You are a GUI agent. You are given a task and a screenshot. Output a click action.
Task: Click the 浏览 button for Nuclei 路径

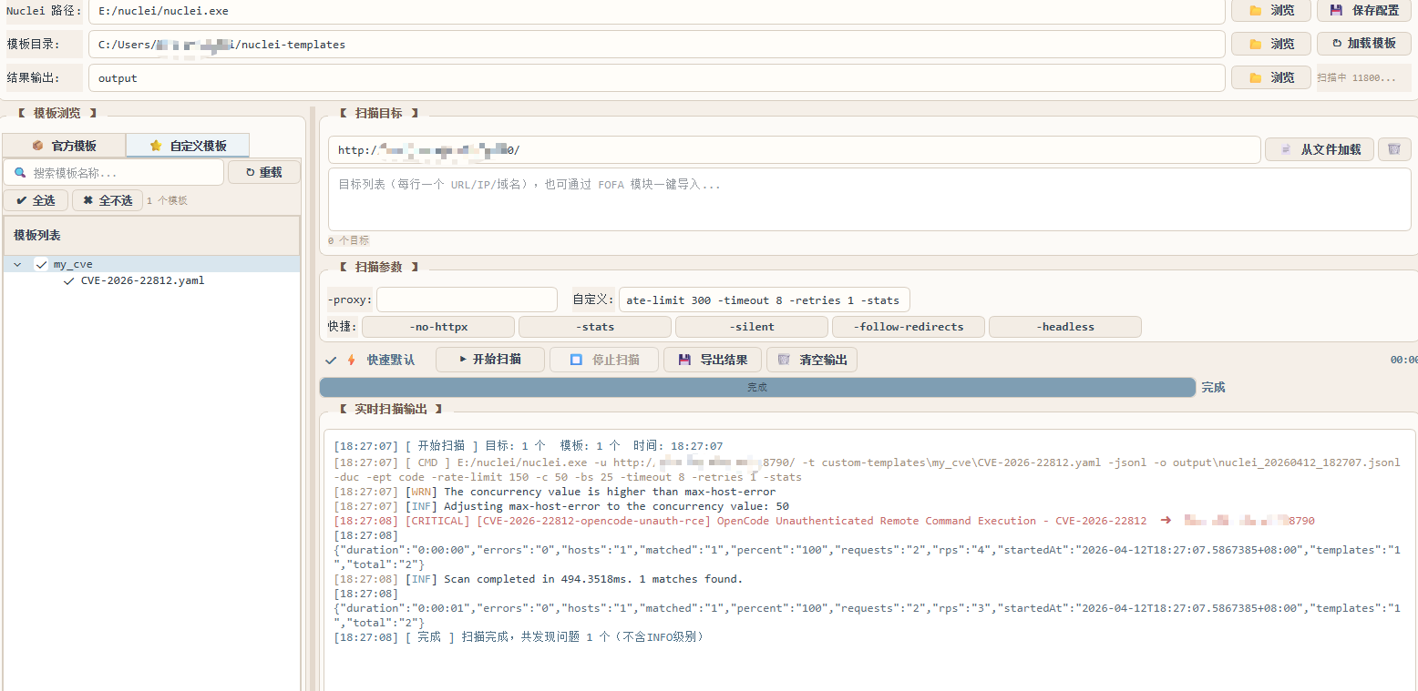tap(1271, 11)
